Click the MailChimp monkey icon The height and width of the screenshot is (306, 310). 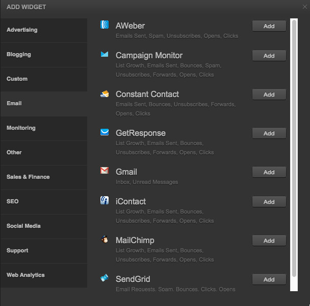click(105, 239)
